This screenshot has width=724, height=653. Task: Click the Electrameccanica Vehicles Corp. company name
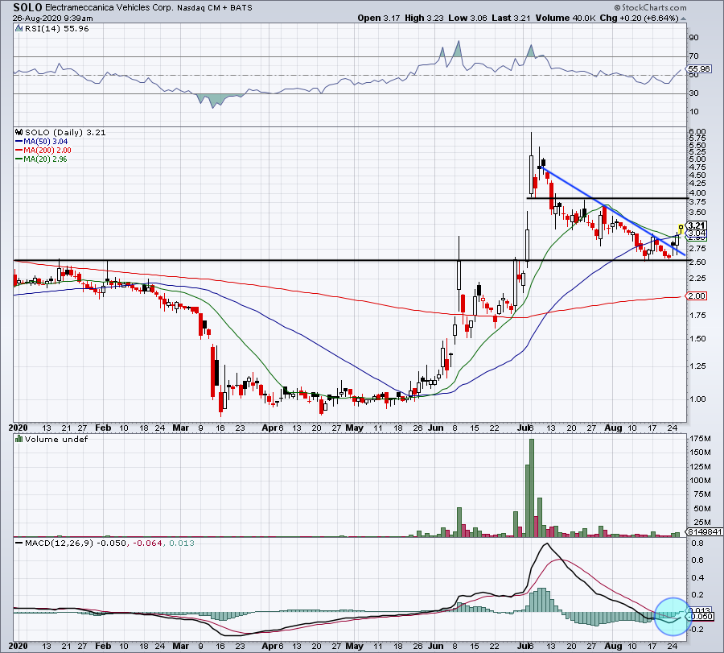click(109, 8)
